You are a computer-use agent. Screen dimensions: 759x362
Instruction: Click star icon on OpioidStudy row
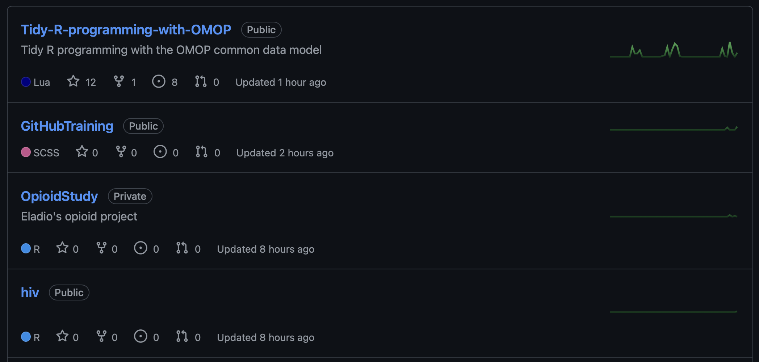point(62,248)
